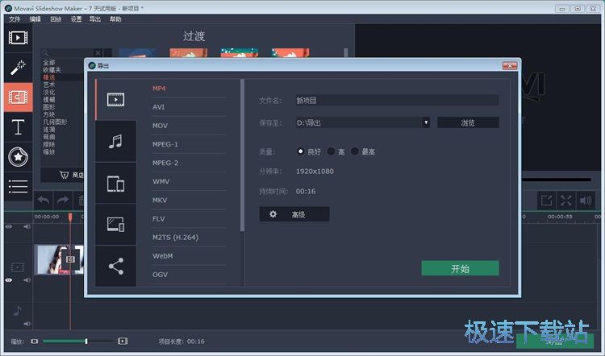Select the 良好 quality radio button
605x356 pixels.
pyautogui.click(x=300, y=151)
